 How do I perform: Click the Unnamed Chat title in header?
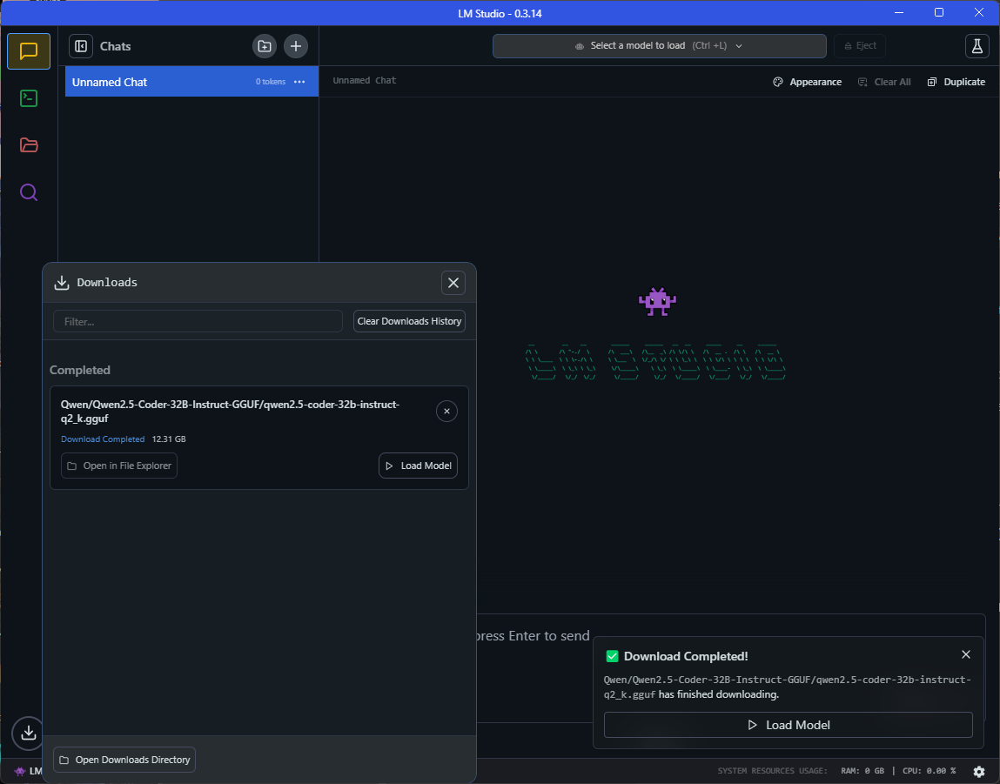coord(364,80)
